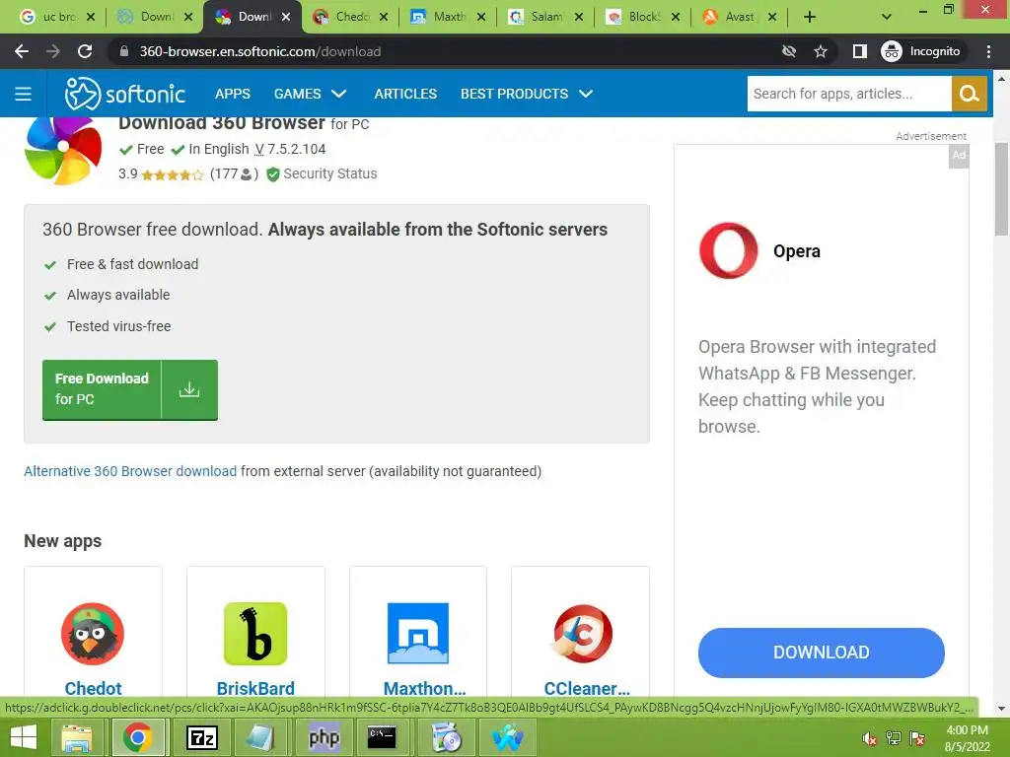Go to the Softonic logo homepage
This screenshot has height=757, width=1010.
pyautogui.click(x=125, y=94)
